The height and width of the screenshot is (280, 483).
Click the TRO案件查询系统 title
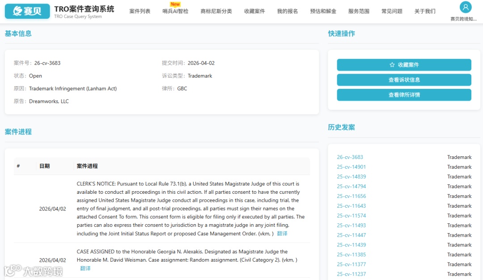(84, 9)
